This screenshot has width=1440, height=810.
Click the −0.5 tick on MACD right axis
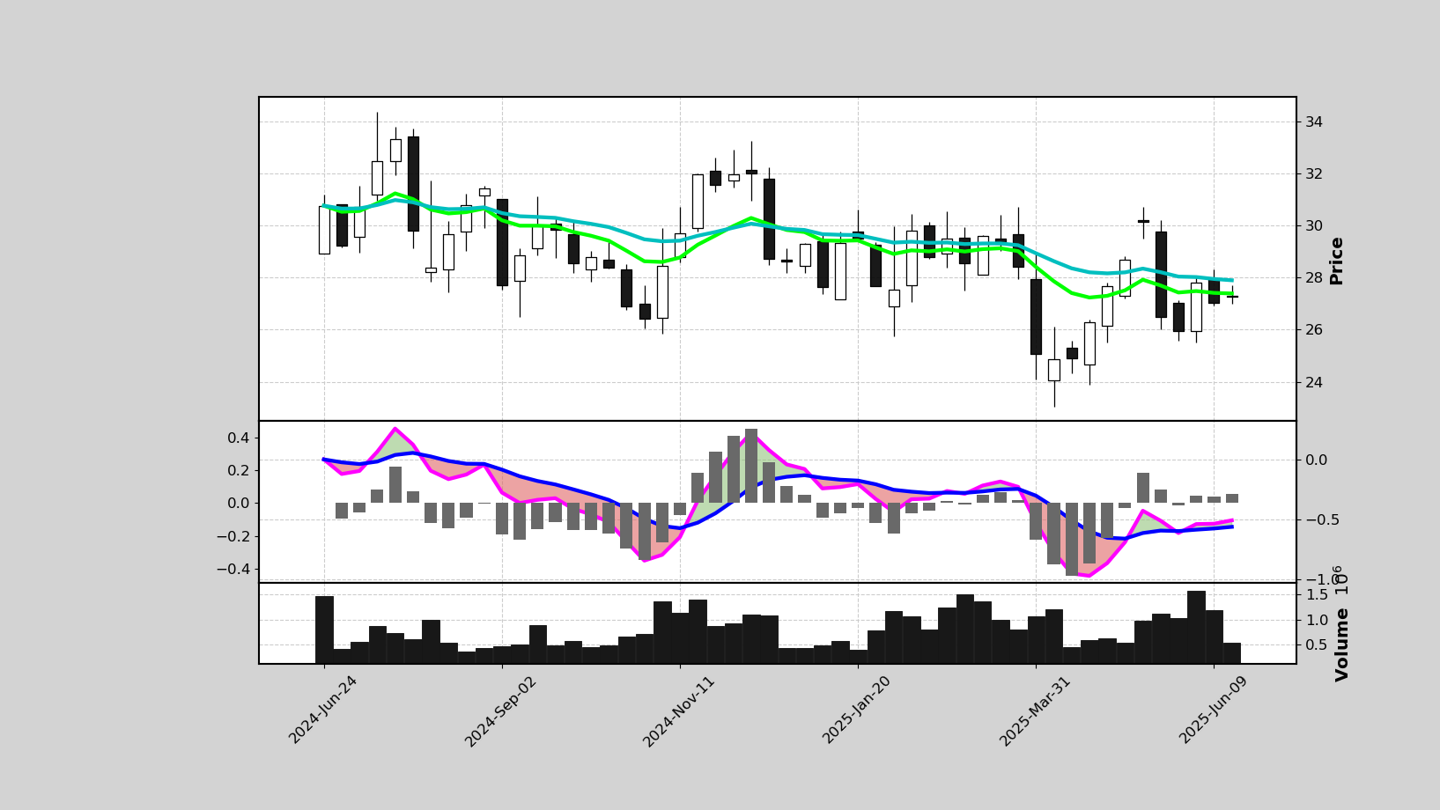pyautogui.click(x=1322, y=519)
